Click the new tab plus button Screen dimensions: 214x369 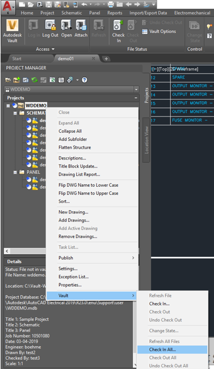(106, 58)
